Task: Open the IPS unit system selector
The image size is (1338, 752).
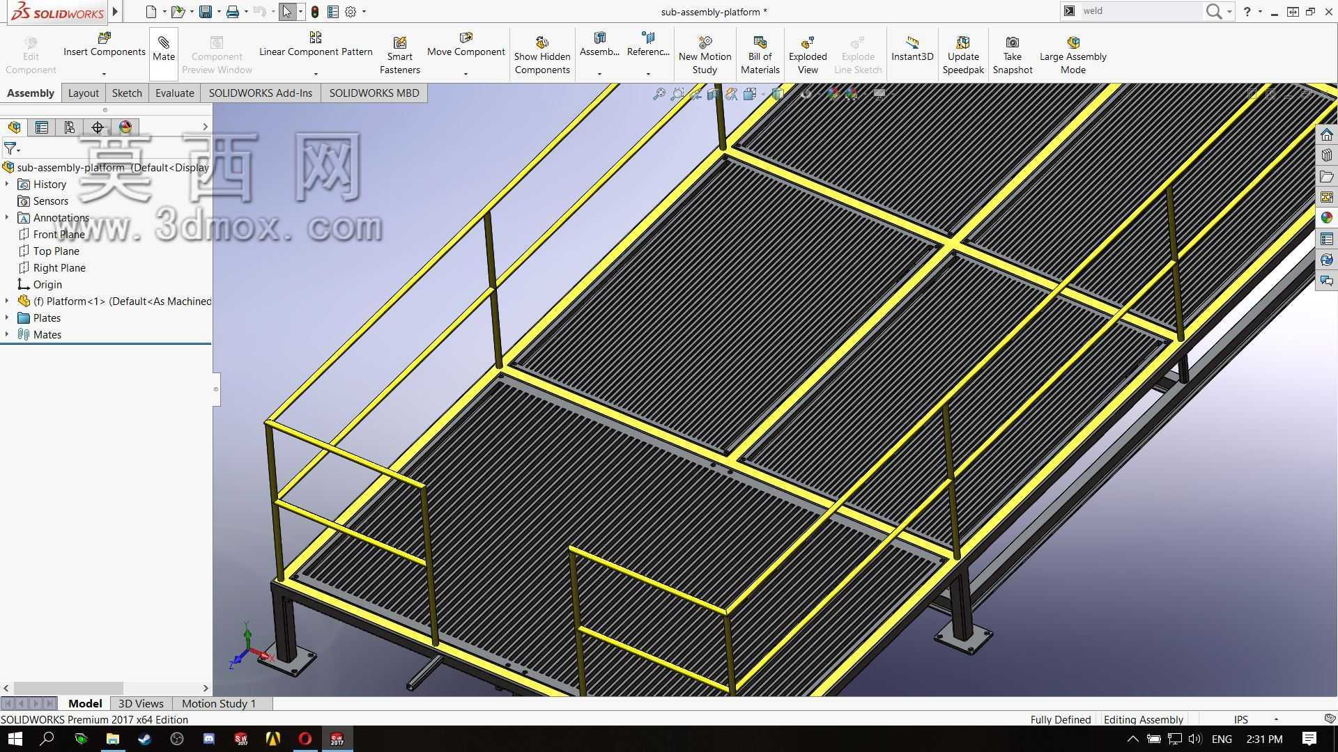Action: pos(1241,720)
